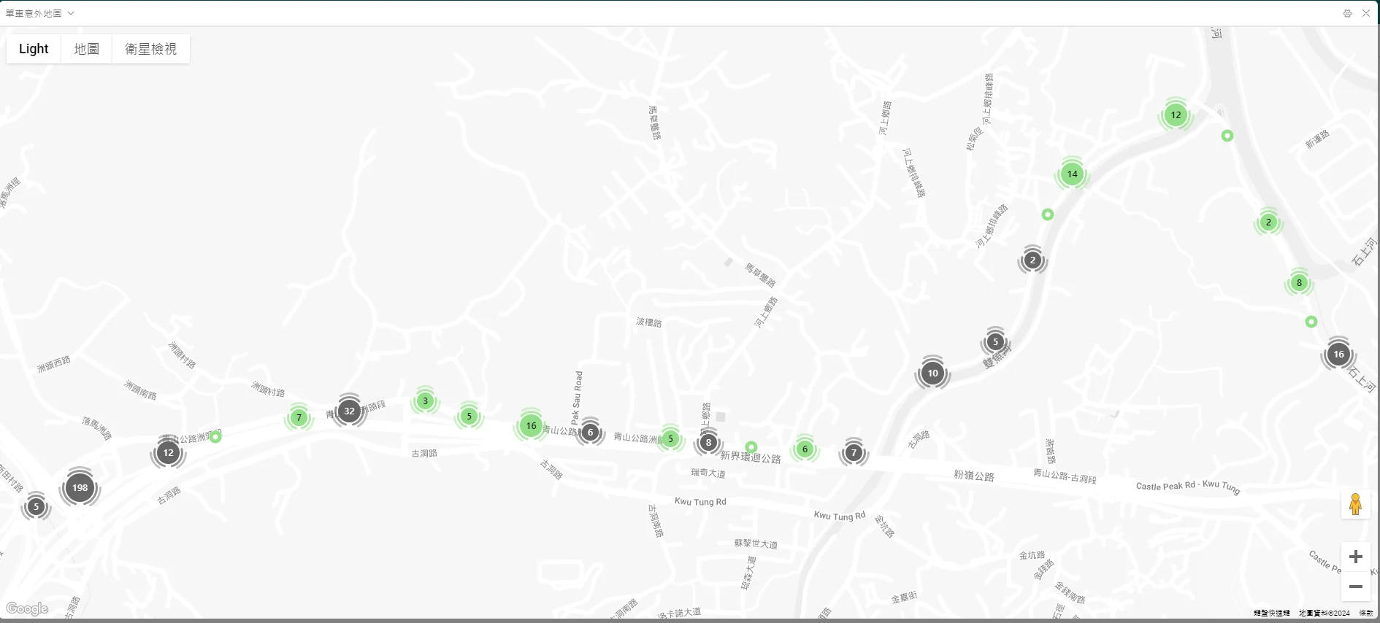Open the dark 8 cluster marker
Viewport: 1380px width, 623px height.
pyautogui.click(x=708, y=442)
